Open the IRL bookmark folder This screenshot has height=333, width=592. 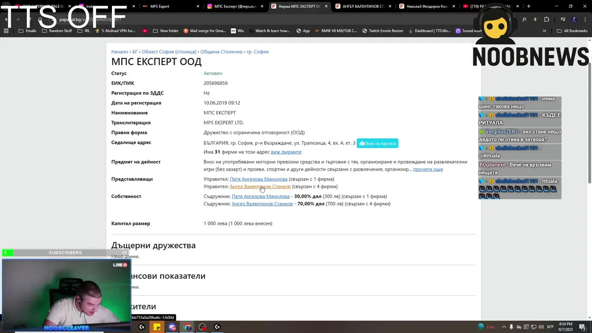coord(84,31)
